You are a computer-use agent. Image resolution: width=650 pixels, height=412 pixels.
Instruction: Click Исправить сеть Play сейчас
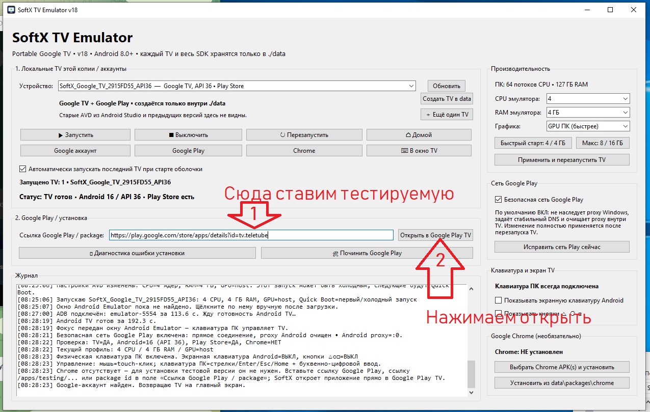tap(562, 247)
